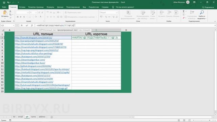Click the Format Painter brush icon
This screenshot has width=217, height=122.
11,18
